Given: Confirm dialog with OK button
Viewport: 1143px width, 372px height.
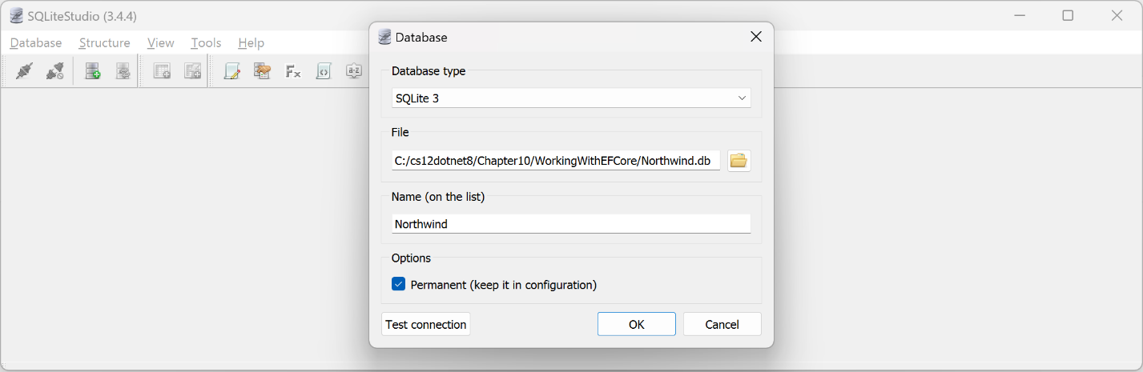Looking at the screenshot, I should click(636, 324).
